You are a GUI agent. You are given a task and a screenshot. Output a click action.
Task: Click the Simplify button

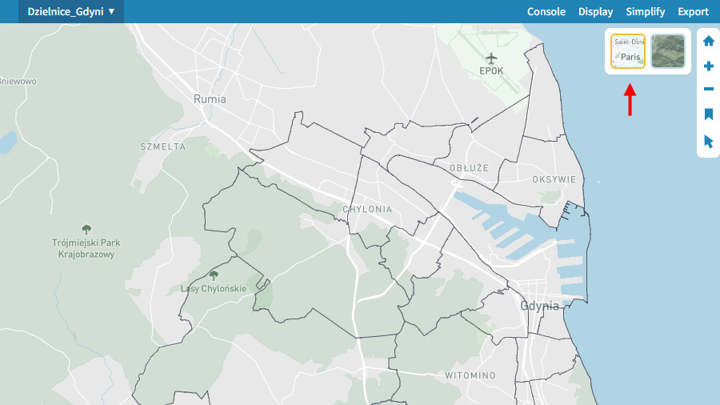click(646, 12)
